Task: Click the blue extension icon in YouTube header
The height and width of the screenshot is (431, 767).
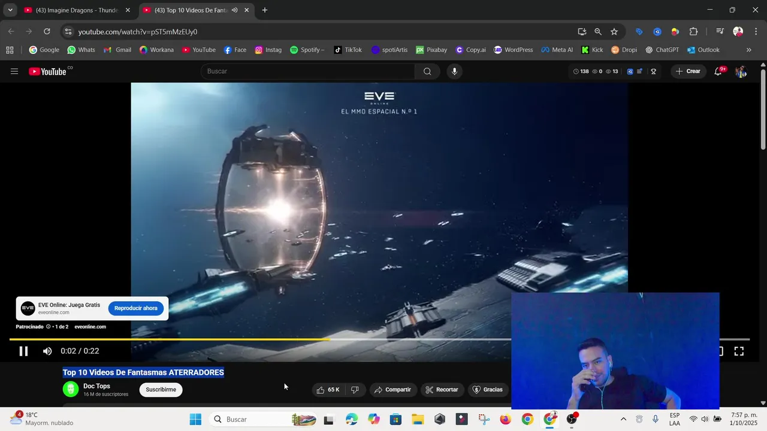Action: (x=630, y=71)
